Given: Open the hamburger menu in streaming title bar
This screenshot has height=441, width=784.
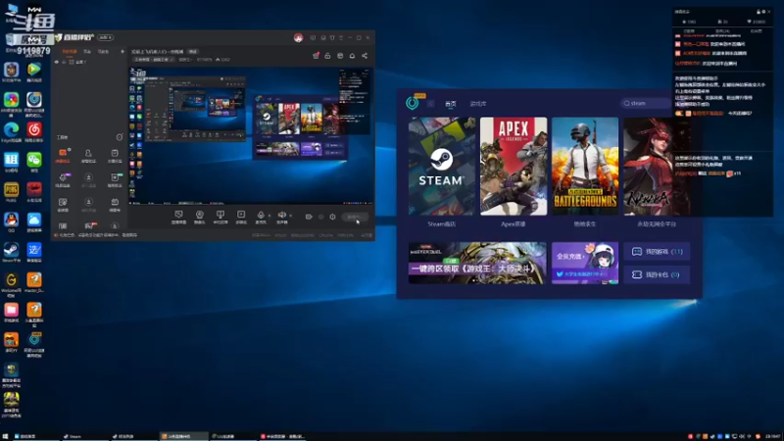Looking at the screenshot, I should point(341,38).
